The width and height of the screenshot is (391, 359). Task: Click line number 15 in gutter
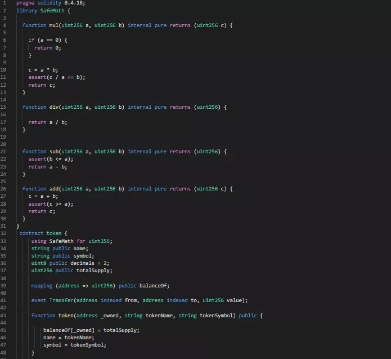(3, 107)
